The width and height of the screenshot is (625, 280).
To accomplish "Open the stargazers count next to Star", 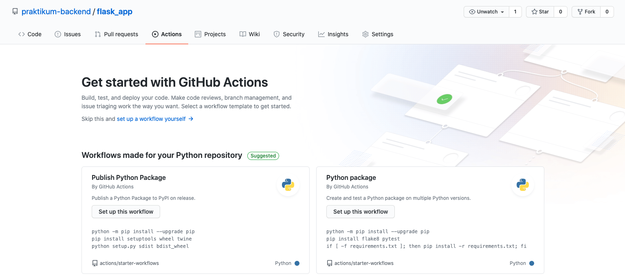I will [x=561, y=12].
